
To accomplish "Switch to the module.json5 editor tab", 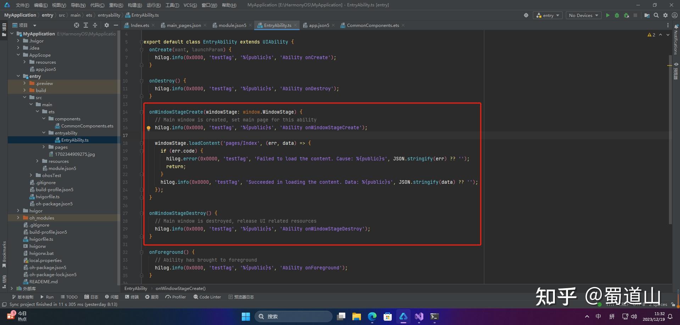I will coord(232,25).
